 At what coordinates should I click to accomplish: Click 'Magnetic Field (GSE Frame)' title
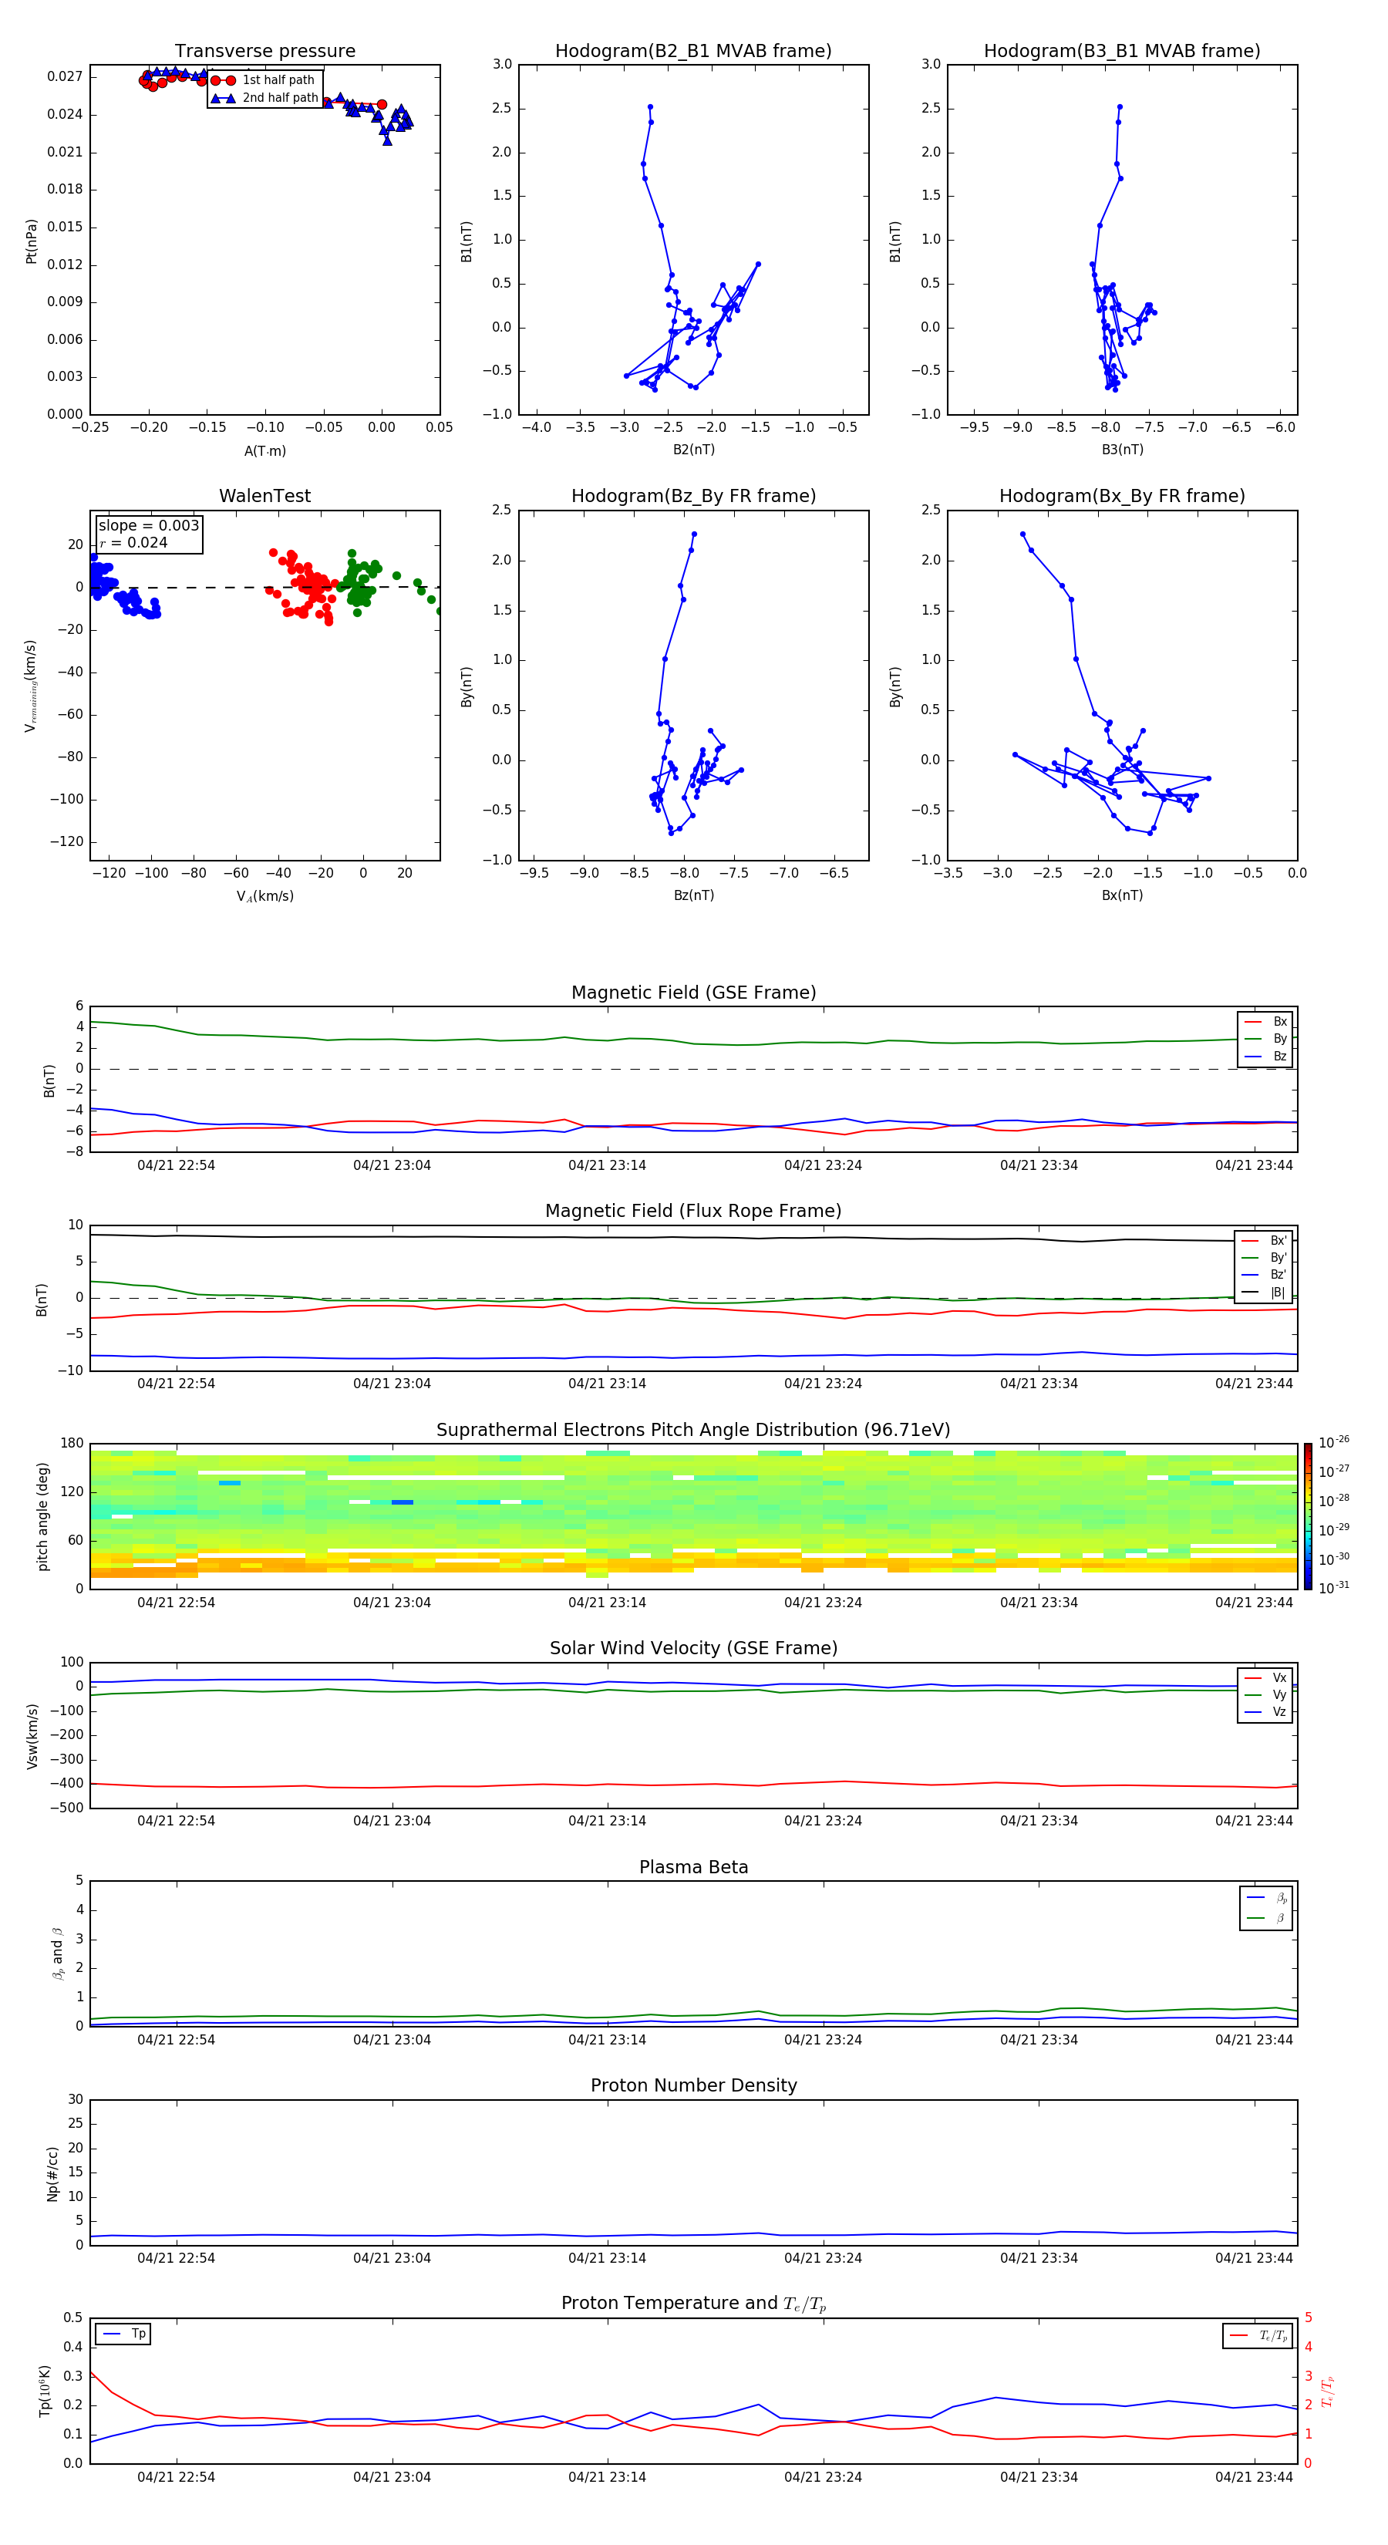pos(693,993)
